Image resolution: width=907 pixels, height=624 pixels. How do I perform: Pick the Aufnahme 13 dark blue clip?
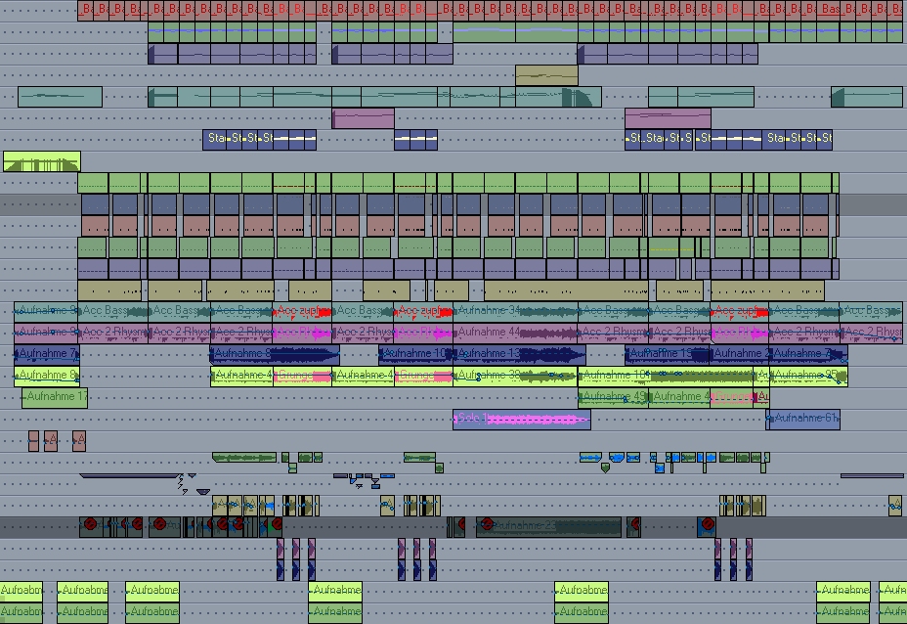tap(519, 354)
